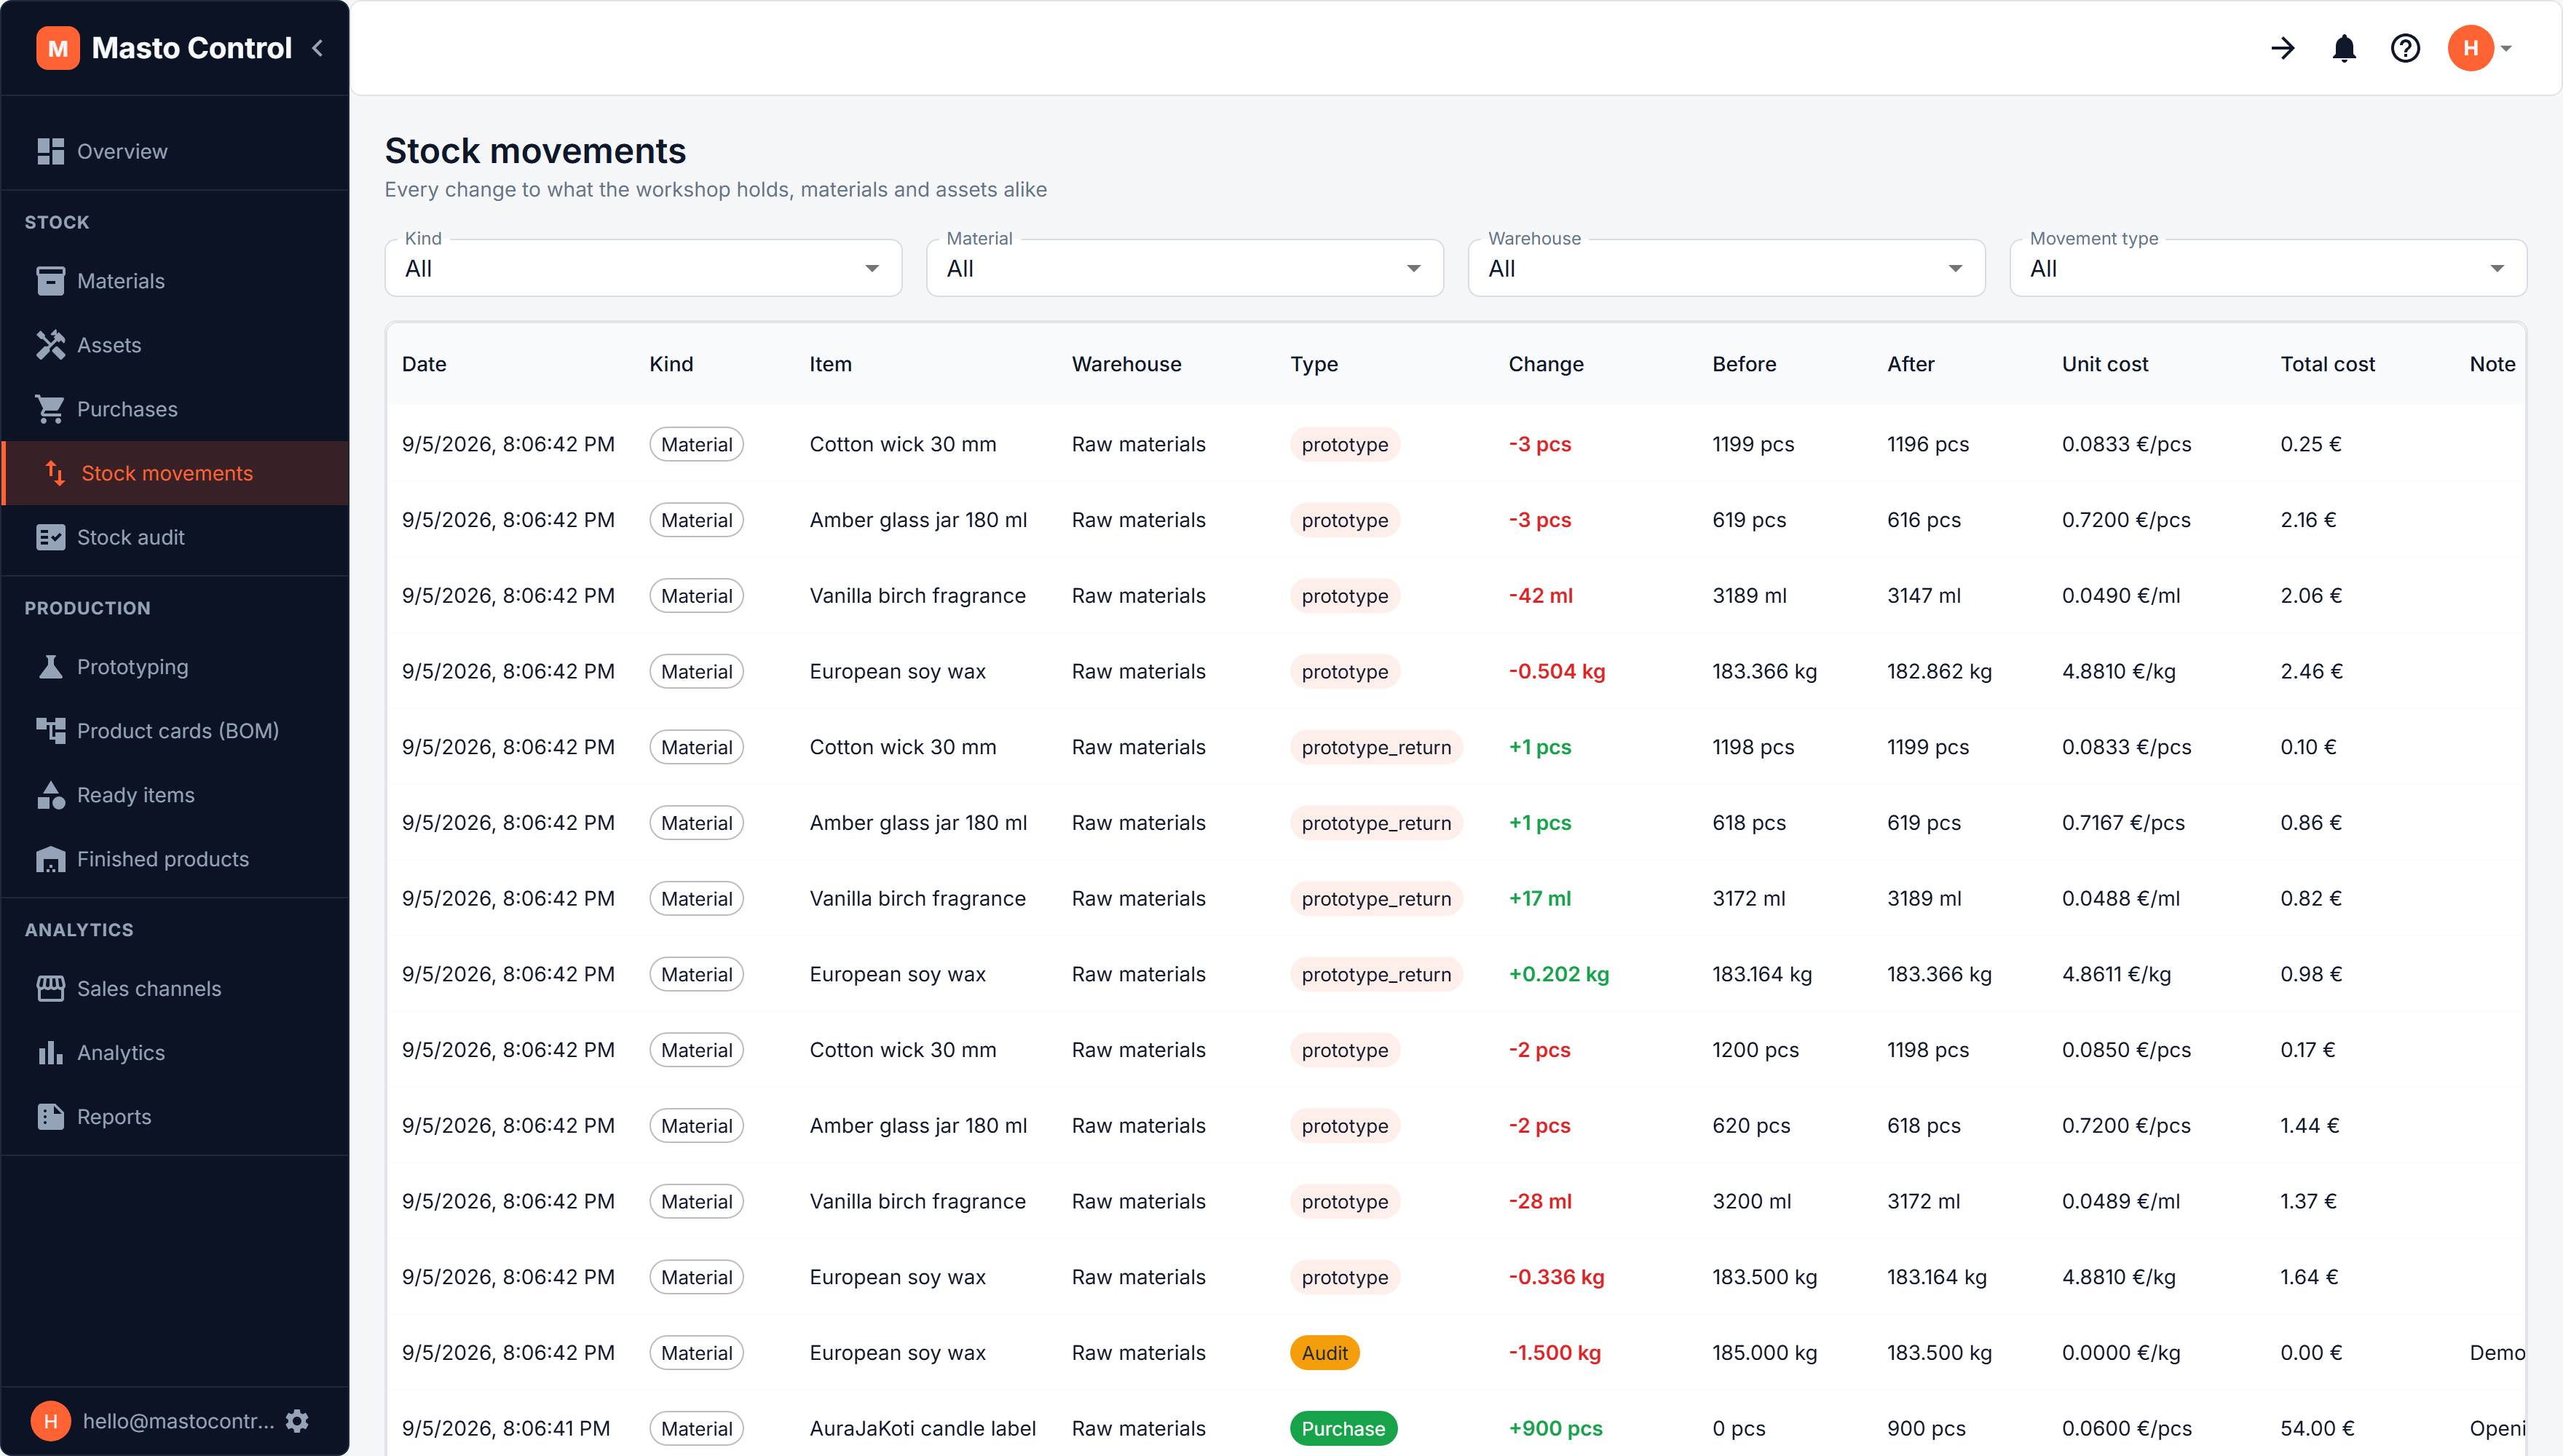2563x1456 pixels.
Task: Collapse the sidebar with the chevron
Action: pos(318,48)
